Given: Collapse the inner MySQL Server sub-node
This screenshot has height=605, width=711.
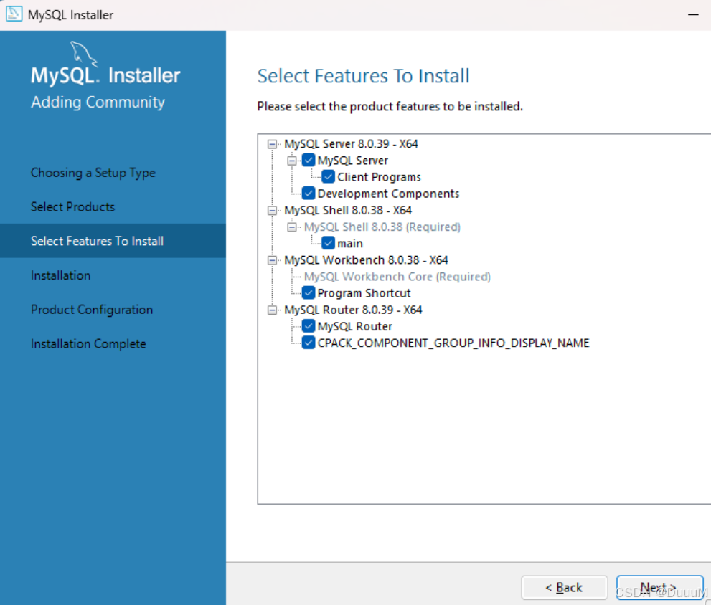Looking at the screenshot, I should (291, 160).
